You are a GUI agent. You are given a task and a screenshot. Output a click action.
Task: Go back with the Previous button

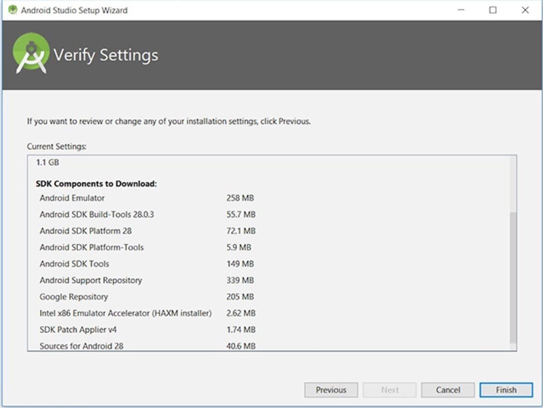pyautogui.click(x=331, y=390)
